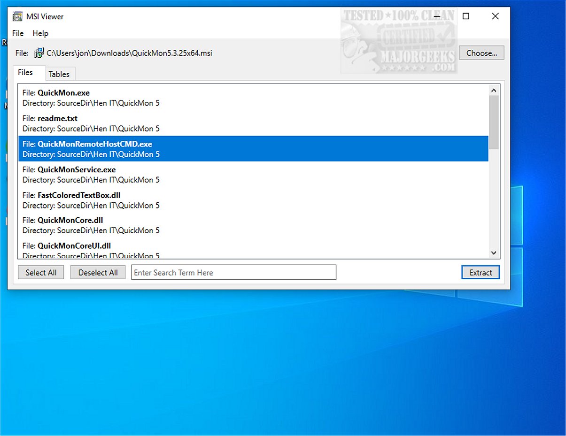Click the MSI Viewer app icon in title bar

pos(18,16)
